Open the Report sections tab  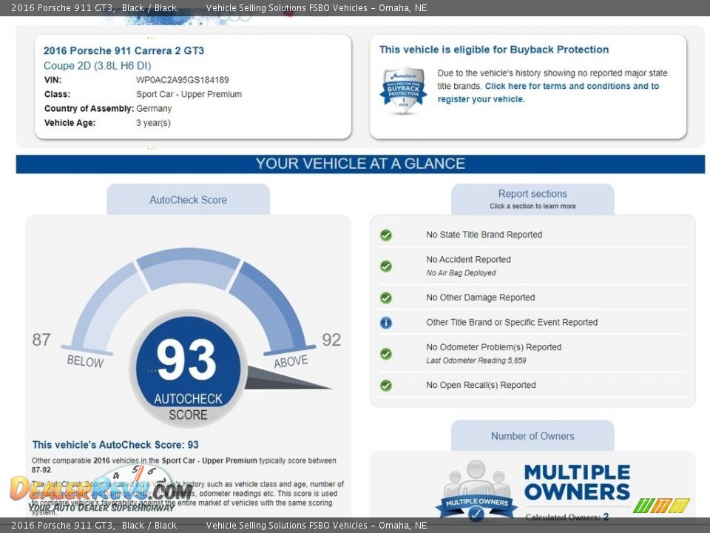coord(532,199)
